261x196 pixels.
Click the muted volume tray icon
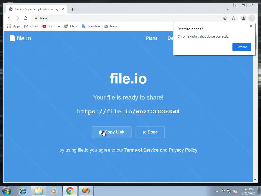(x=235, y=191)
